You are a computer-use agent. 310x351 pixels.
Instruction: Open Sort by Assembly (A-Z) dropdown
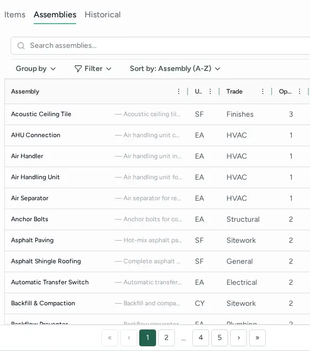coord(175,68)
